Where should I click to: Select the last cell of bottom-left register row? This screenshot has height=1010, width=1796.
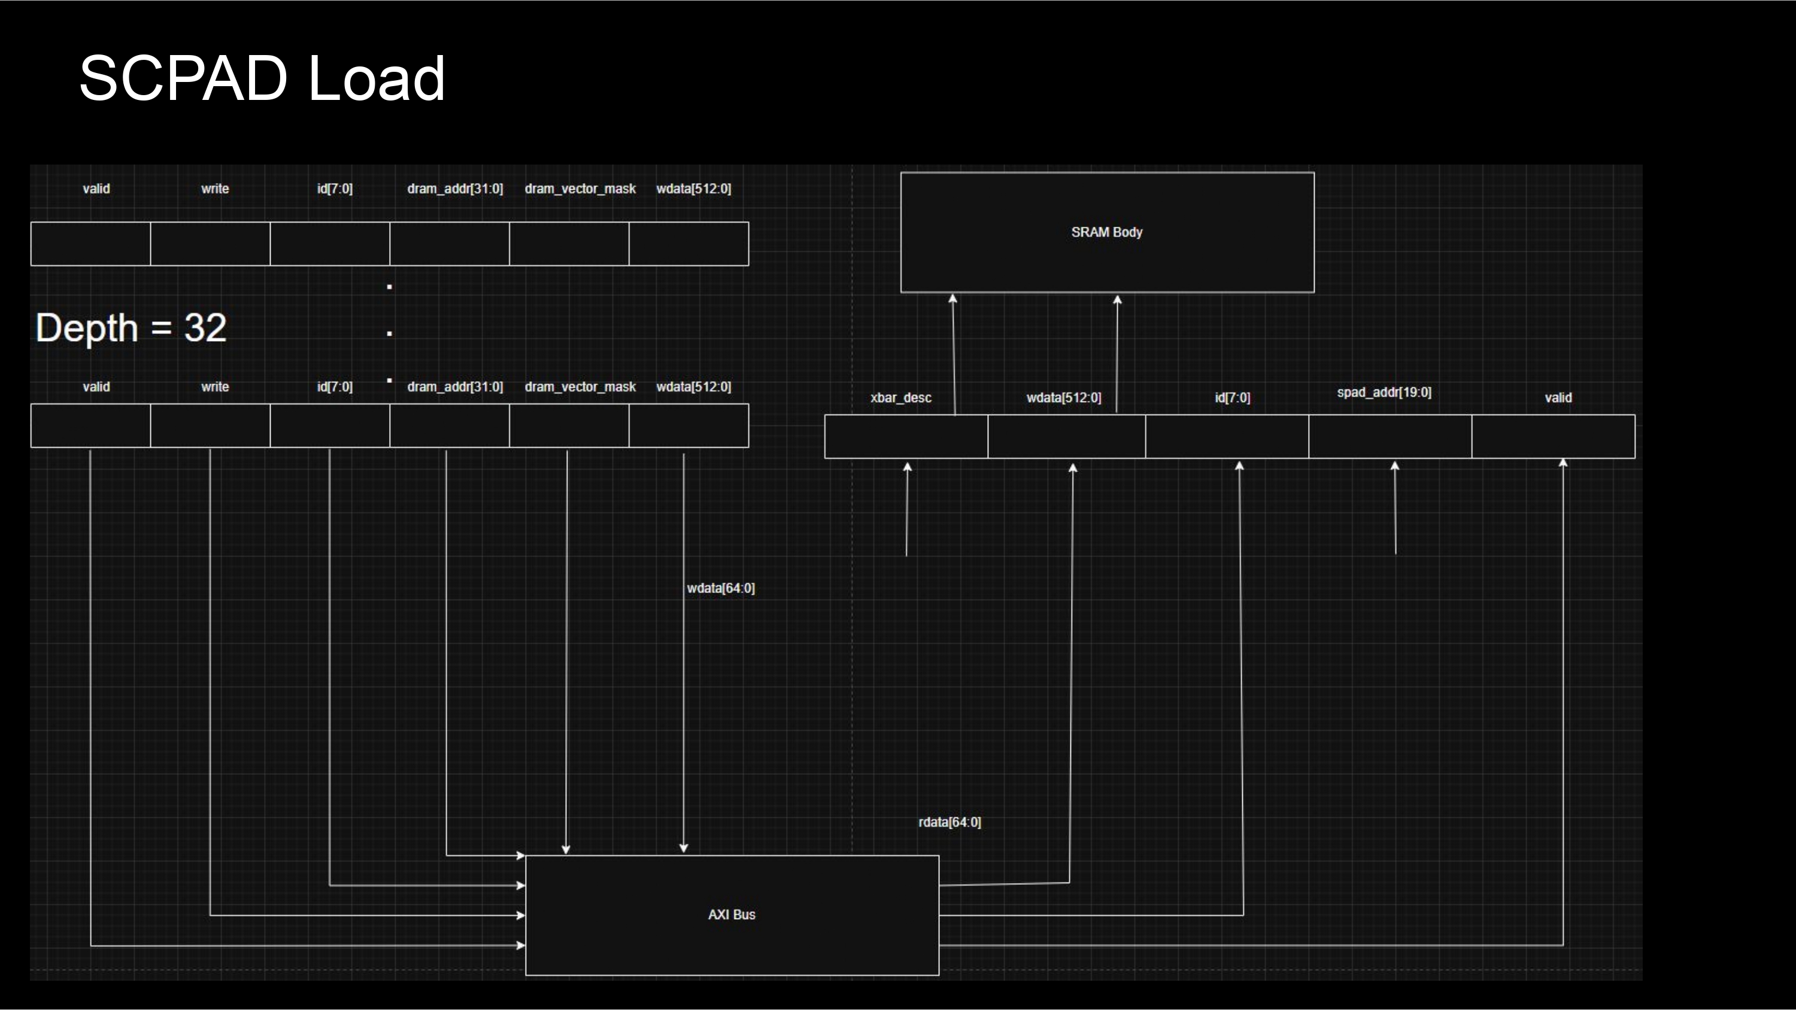(688, 426)
